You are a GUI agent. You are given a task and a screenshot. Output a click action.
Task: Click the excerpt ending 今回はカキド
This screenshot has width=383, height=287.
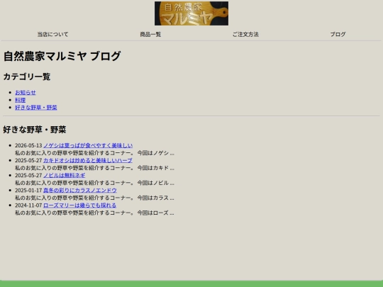coord(94,168)
